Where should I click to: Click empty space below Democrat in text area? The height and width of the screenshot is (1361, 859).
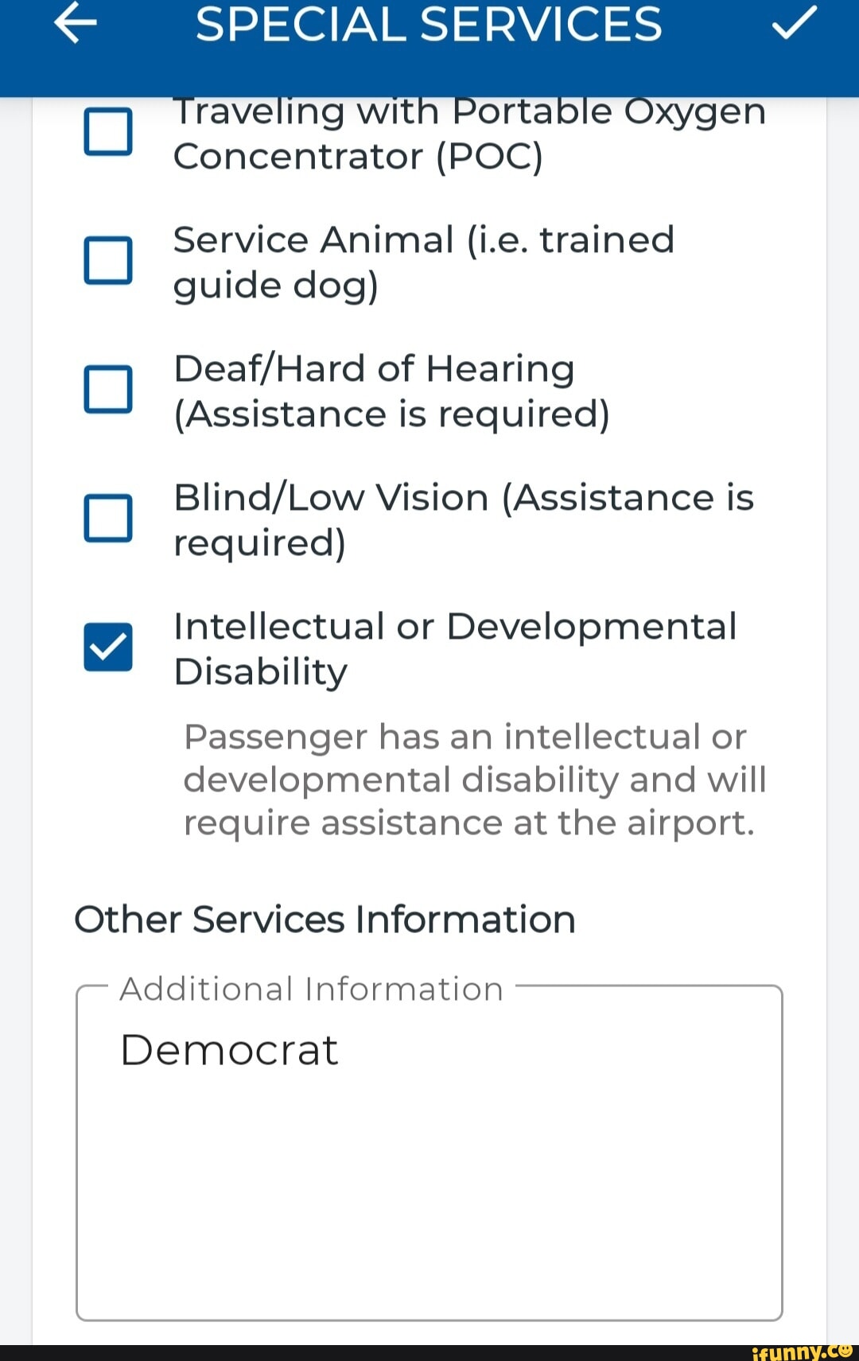pos(429,1193)
